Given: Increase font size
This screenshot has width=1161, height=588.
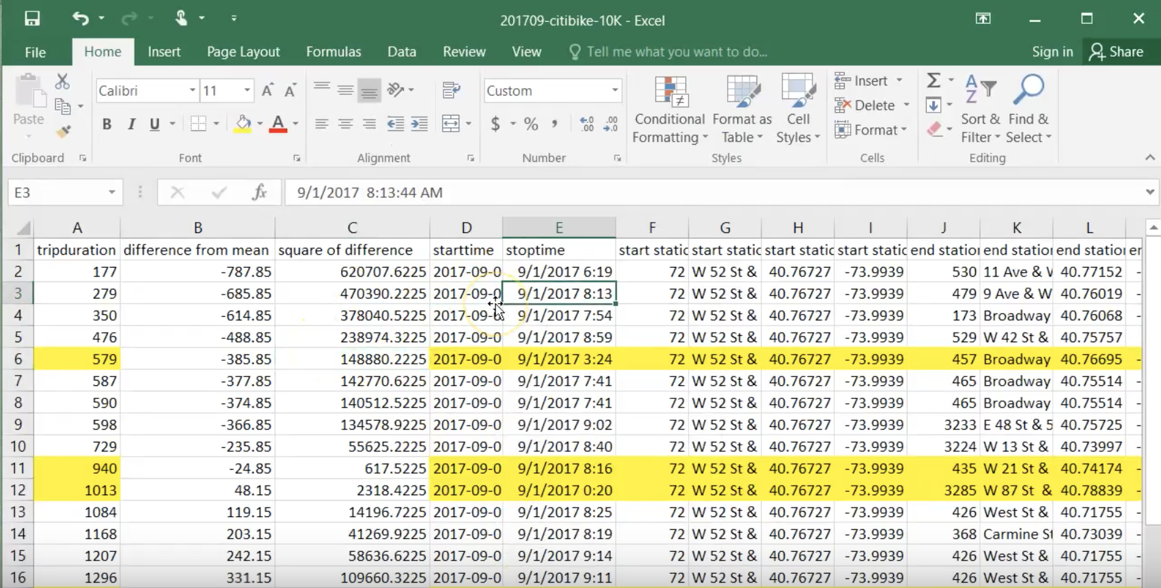Looking at the screenshot, I should coord(267,90).
